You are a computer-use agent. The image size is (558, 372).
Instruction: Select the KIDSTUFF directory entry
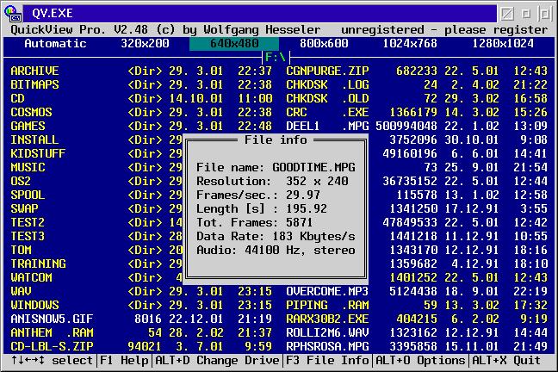(x=96, y=153)
